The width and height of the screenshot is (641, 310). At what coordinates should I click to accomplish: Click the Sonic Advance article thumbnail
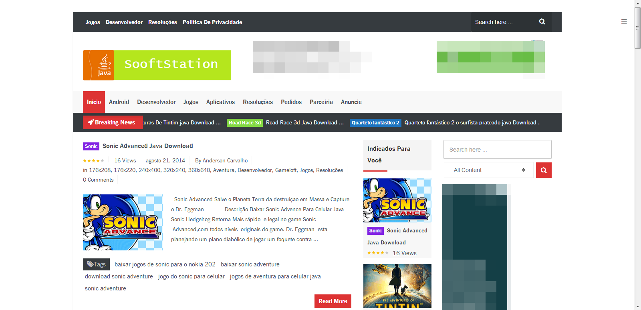pyautogui.click(x=123, y=222)
